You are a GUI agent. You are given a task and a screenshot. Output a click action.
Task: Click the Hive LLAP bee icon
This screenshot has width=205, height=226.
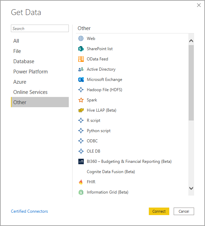pos(81,110)
